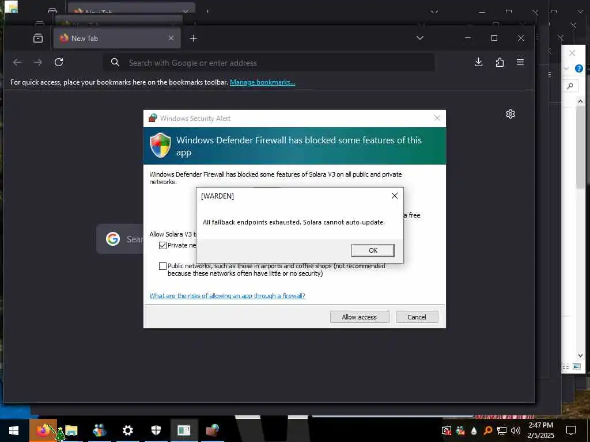Open Firefox extensions menu
590x442 pixels.
[500, 62]
